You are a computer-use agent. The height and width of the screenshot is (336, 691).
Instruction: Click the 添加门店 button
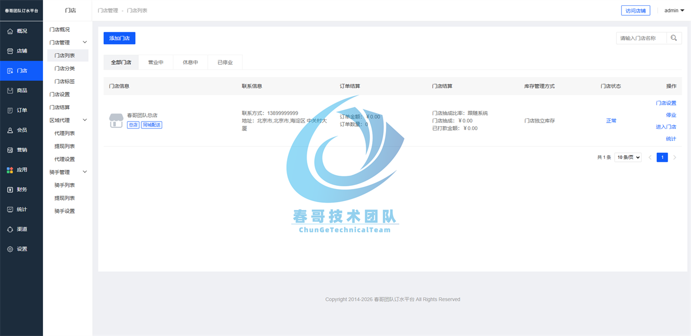pyautogui.click(x=120, y=38)
